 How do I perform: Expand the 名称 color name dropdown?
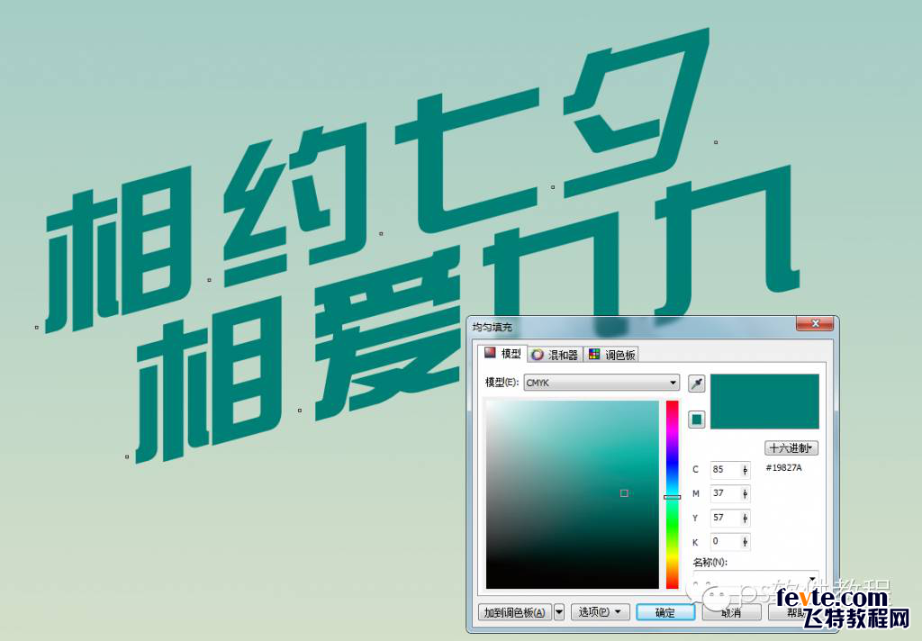[755, 577]
